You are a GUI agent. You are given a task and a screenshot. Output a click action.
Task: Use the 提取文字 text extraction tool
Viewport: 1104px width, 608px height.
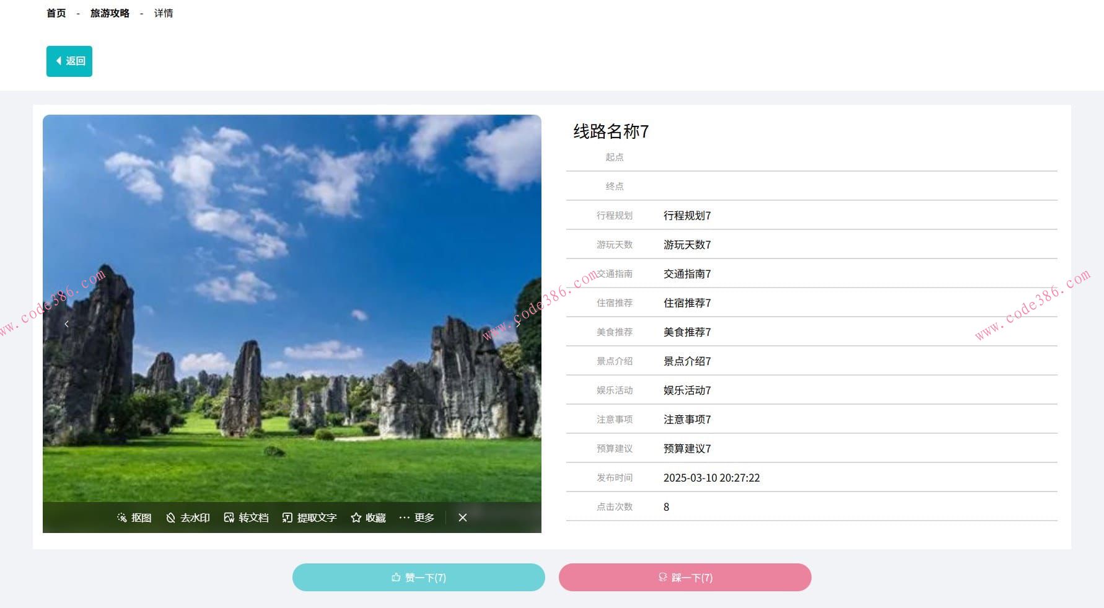(287, 518)
